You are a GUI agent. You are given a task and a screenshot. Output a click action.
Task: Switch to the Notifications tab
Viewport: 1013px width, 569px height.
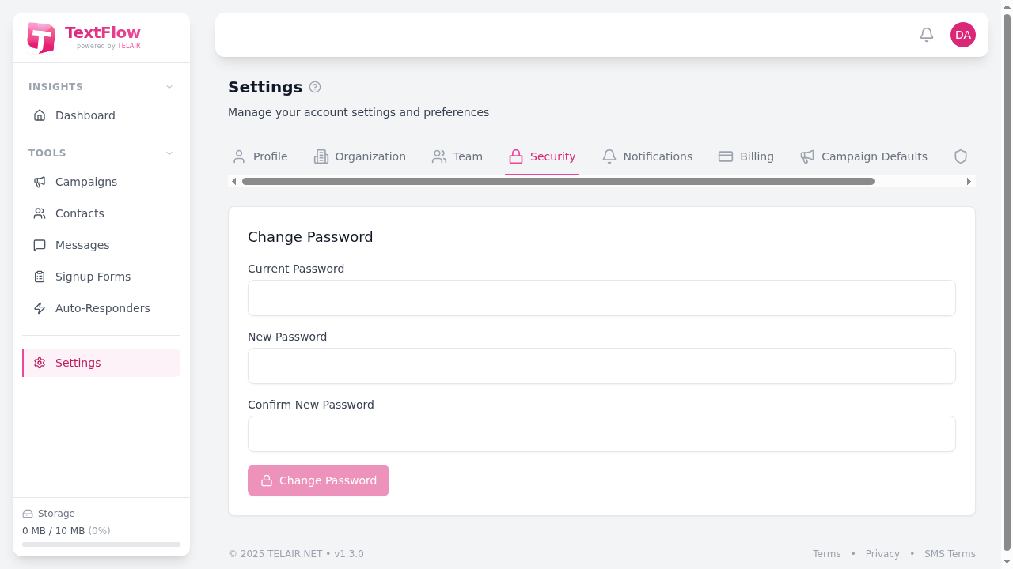point(658,156)
